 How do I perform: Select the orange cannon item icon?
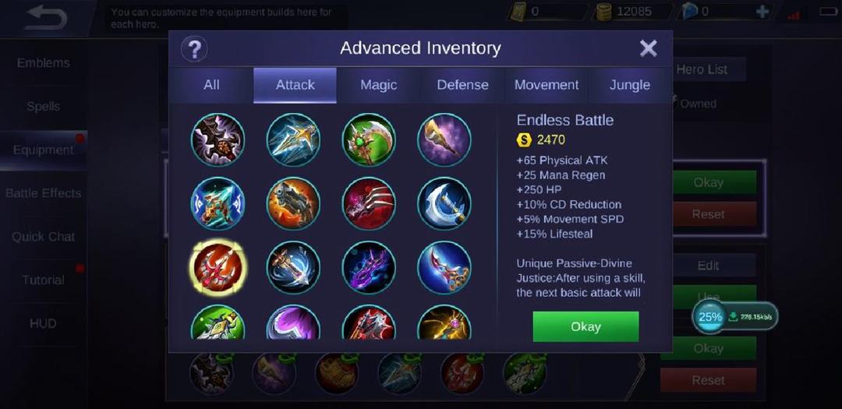(x=293, y=203)
